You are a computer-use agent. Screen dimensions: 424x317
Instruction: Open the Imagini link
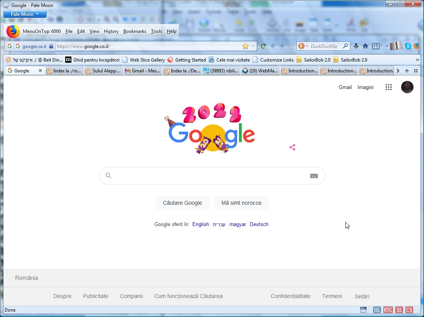(x=365, y=87)
